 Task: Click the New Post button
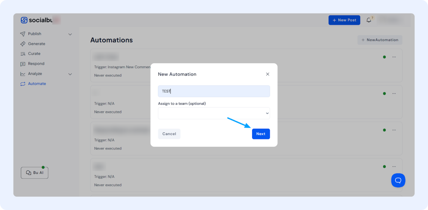pos(344,20)
